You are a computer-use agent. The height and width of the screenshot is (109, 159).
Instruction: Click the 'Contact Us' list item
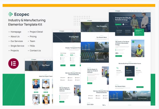point(35,51)
